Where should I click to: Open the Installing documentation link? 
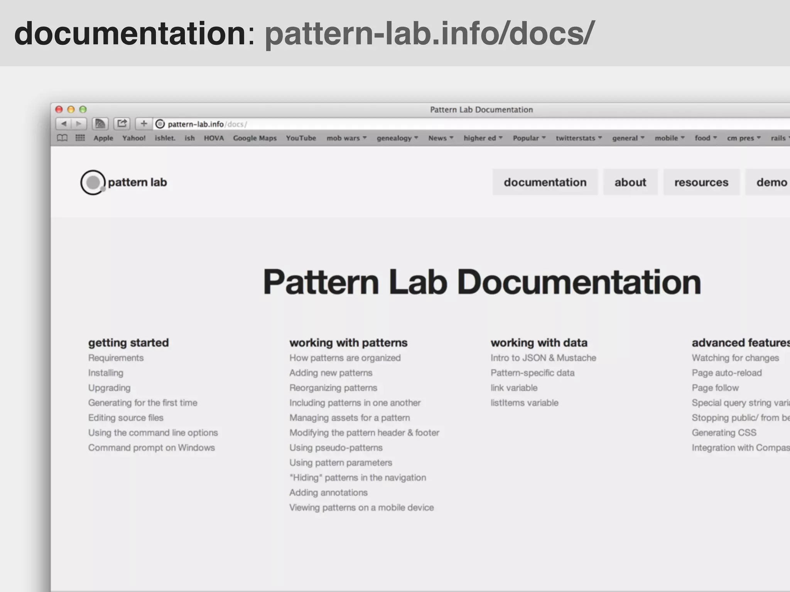tap(106, 373)
